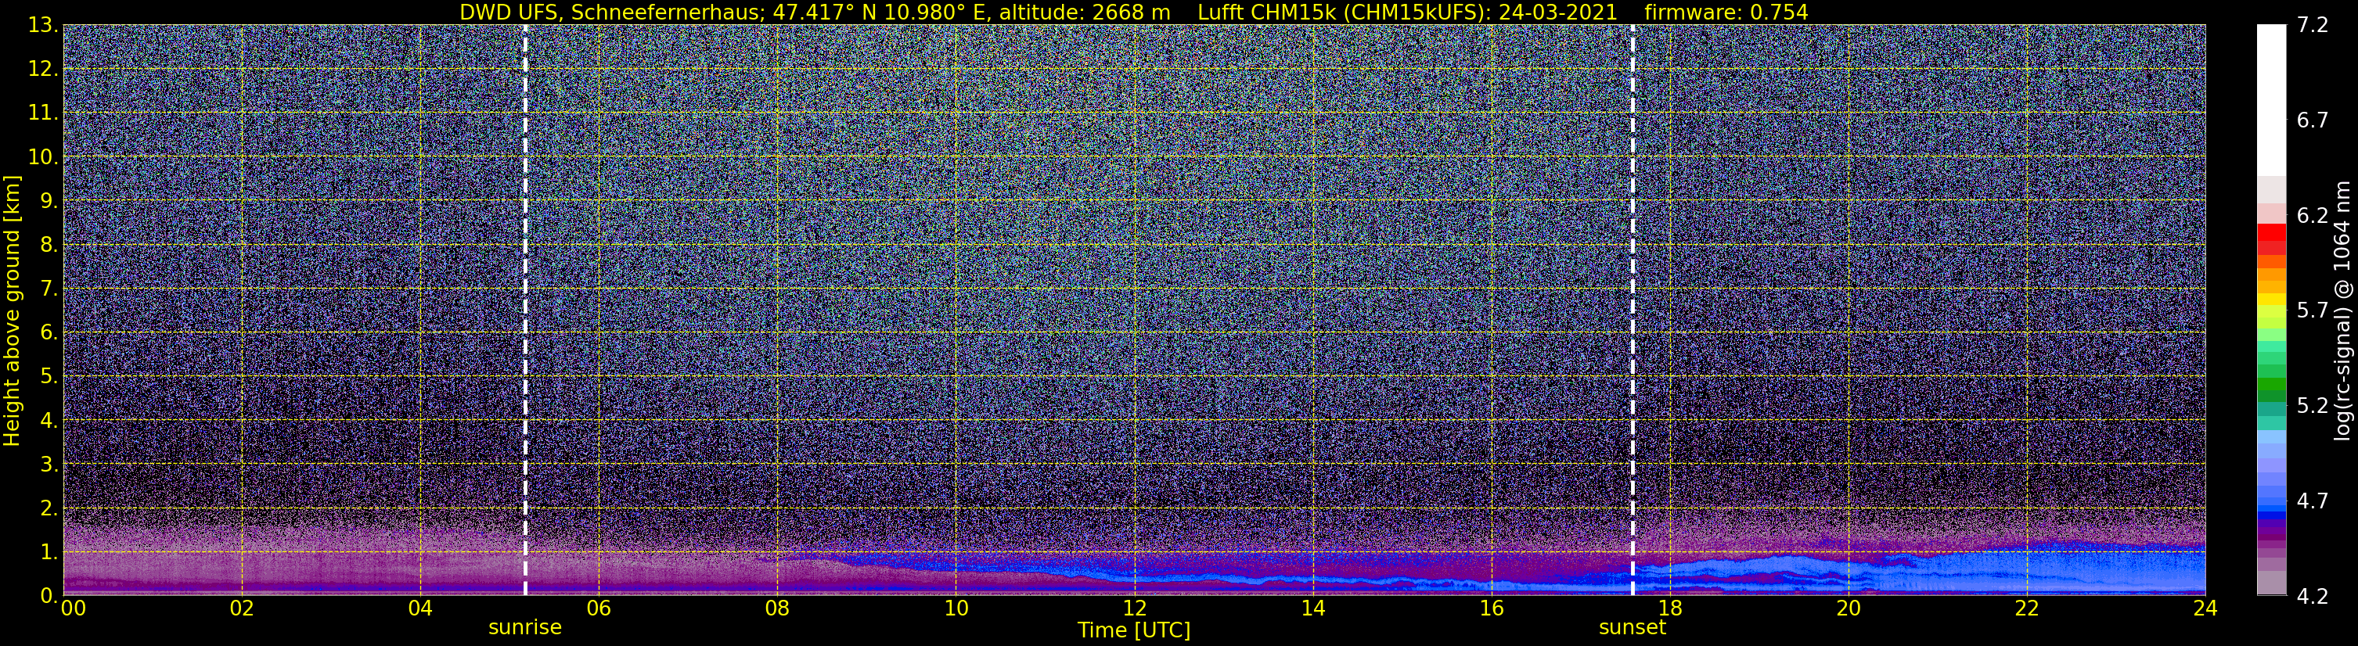Click the 'sunrise' label below the time axis
The width and height of the screenshot is (2358, 646).
(524, 626)
